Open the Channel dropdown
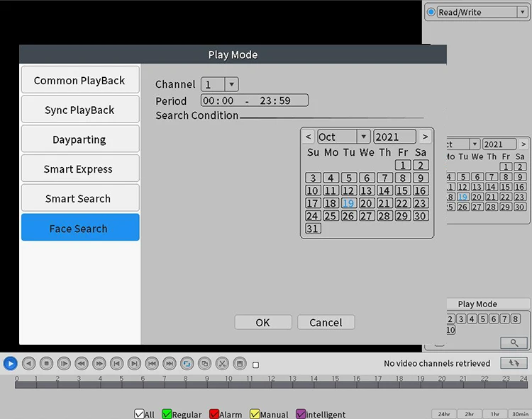The image size is (532, 419). tap(231, 84)
